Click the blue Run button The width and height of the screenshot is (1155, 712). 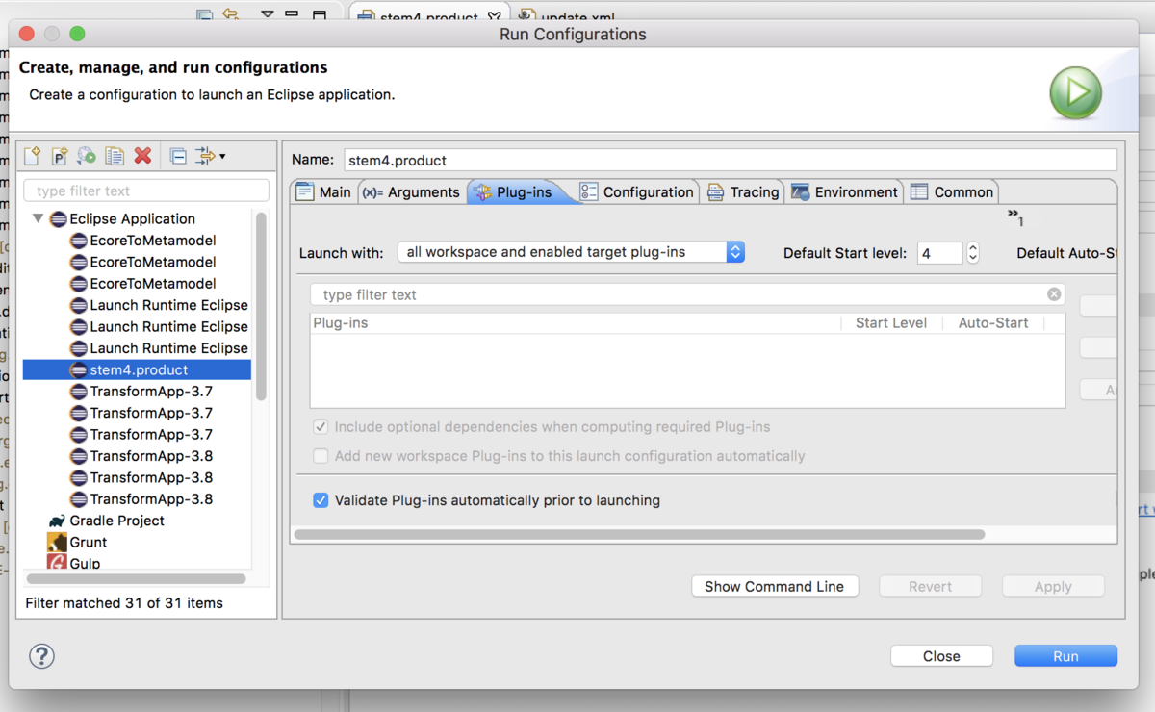(x=1065, y=656)
